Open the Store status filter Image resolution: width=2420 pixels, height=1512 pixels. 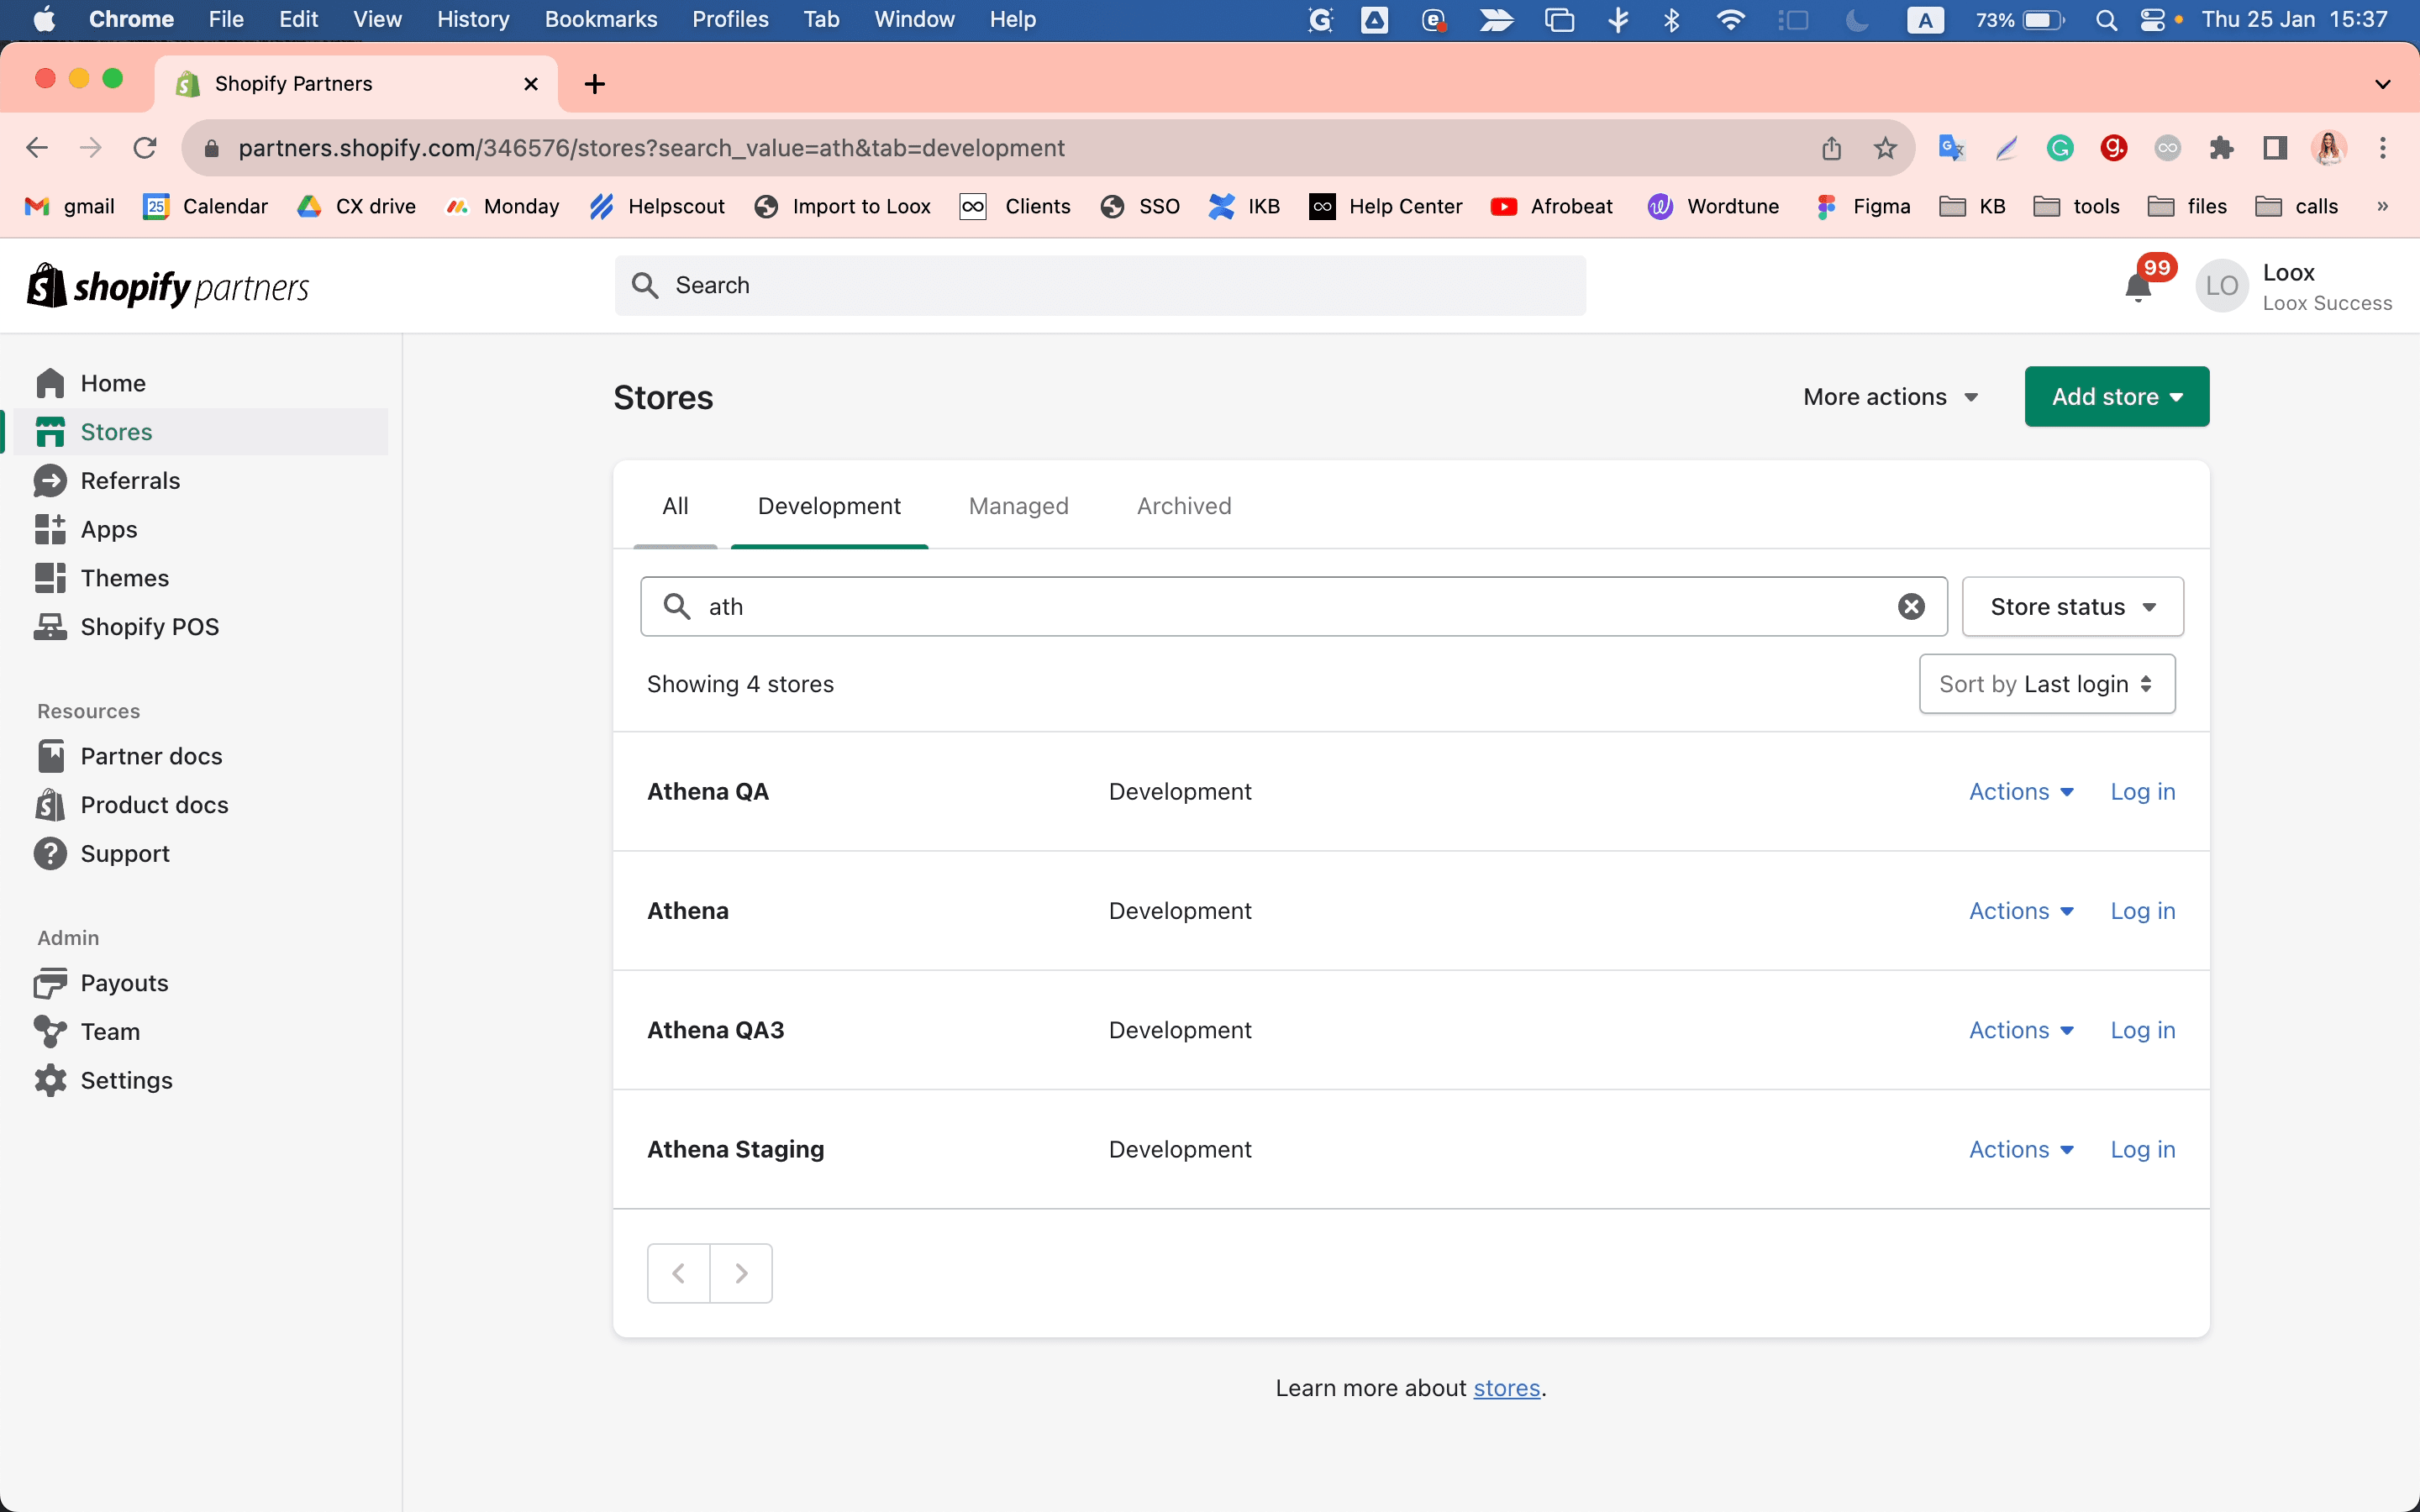2073,606
